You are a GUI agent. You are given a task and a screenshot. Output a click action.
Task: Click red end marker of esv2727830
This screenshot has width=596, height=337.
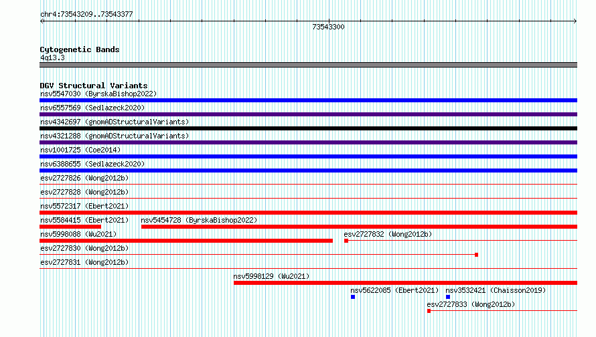[477, 255]
